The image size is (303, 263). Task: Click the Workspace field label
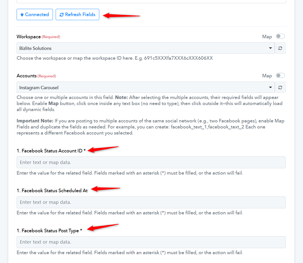[x=28, y=37]
